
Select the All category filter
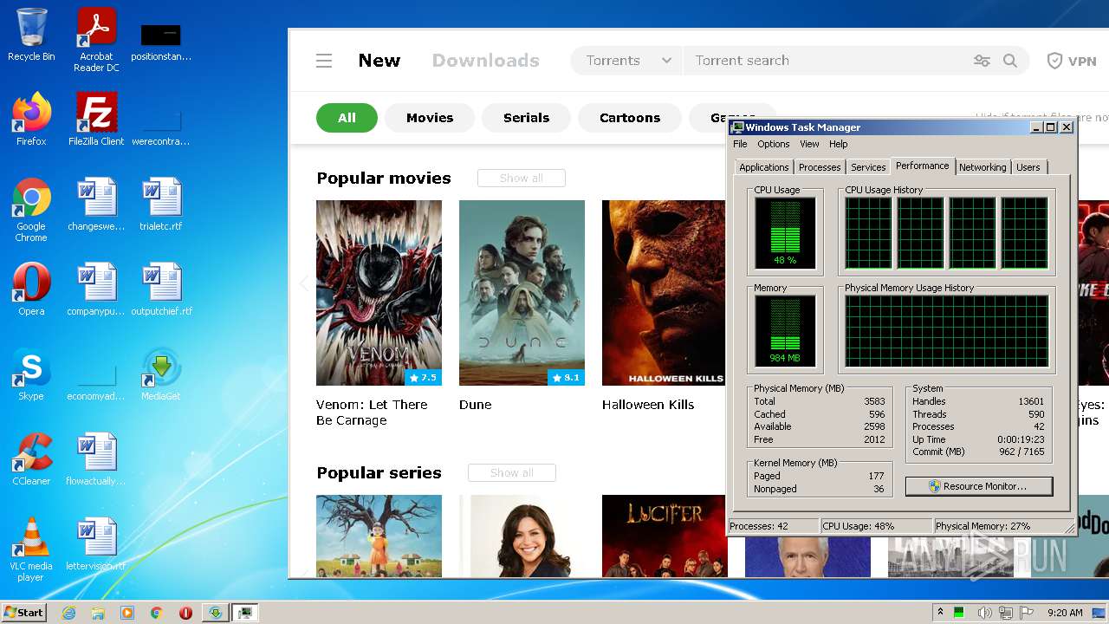(x=347, y=118)
